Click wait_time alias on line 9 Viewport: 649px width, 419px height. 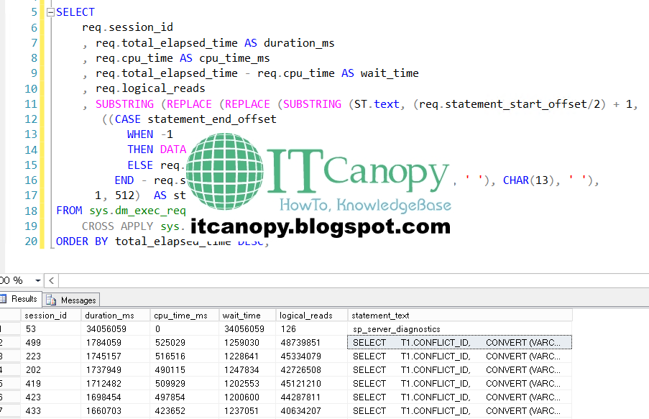tap(390, 73)
